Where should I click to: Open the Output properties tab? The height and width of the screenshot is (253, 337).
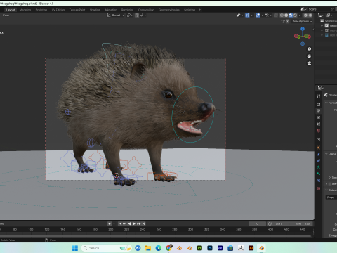coord(319,111)
